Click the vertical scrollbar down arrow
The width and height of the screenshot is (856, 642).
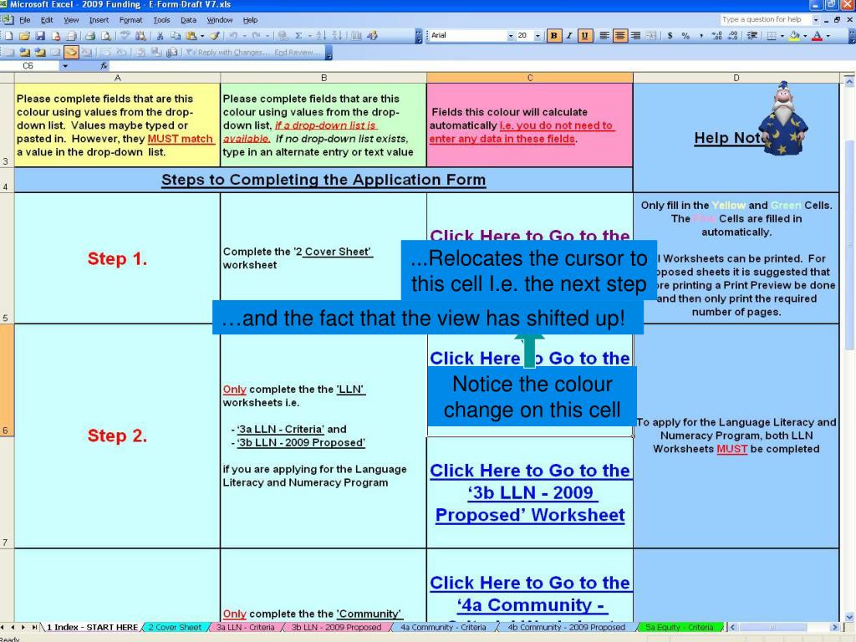click(x=849, y=617)
